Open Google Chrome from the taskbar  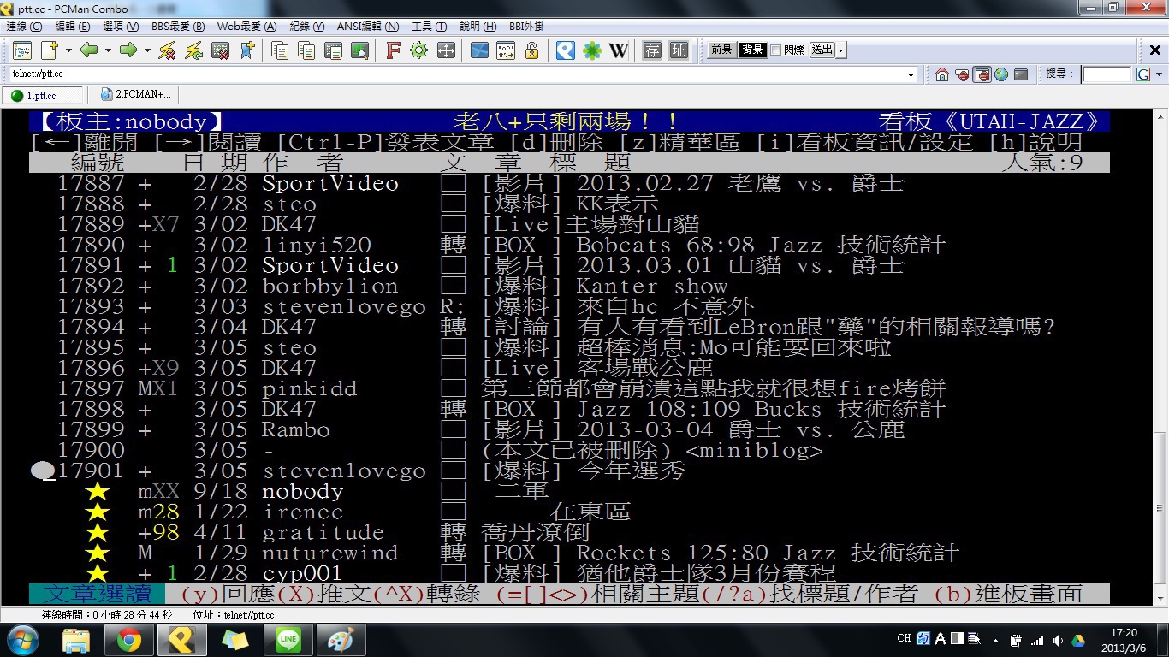(129, 640)
